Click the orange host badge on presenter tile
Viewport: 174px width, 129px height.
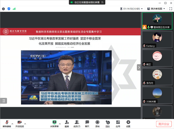144,27
